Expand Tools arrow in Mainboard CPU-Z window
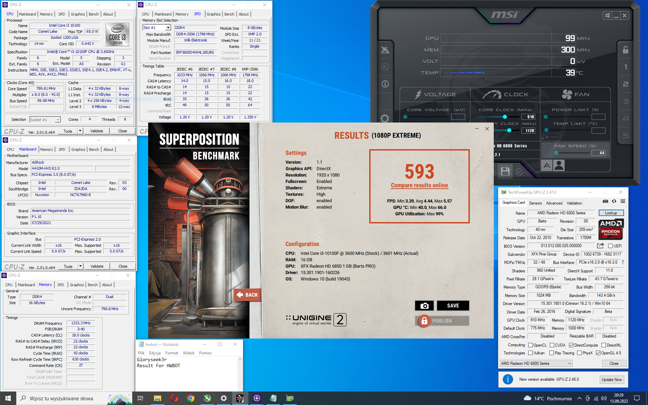The image size is (648, 405). tap(80, 266)
